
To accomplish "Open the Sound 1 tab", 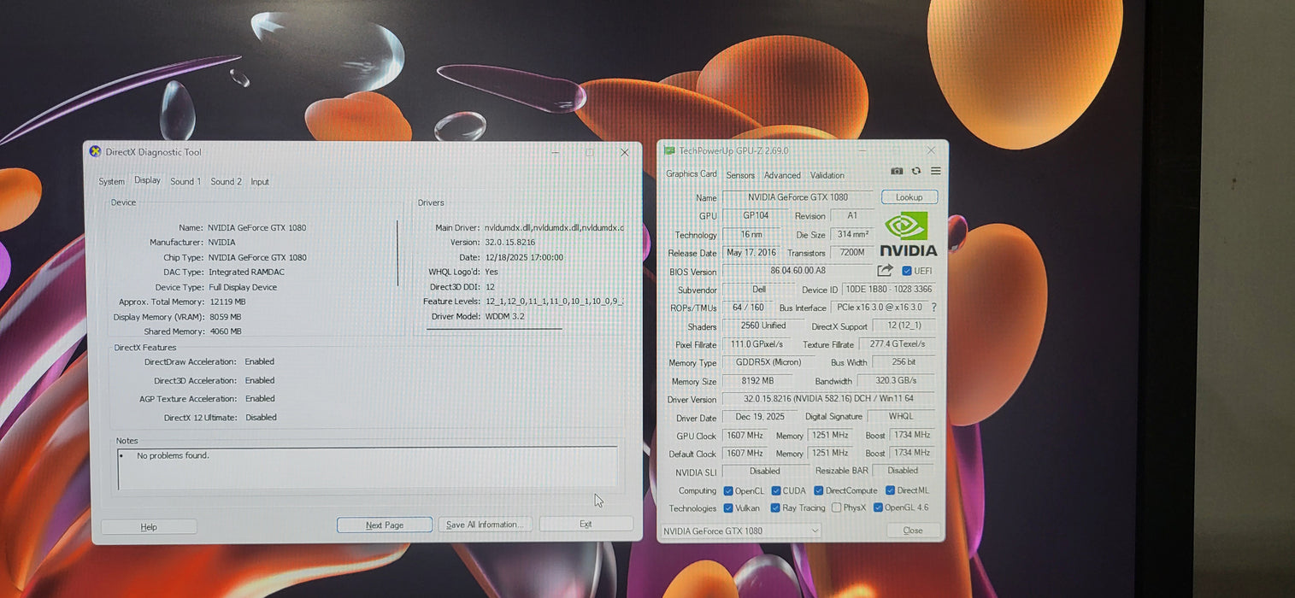I will pyautogui.click(x=185, y=182).
